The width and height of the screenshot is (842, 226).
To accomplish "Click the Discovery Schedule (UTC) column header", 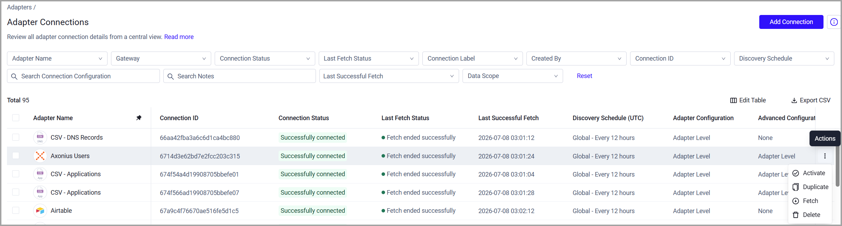I will click(608, 118).
